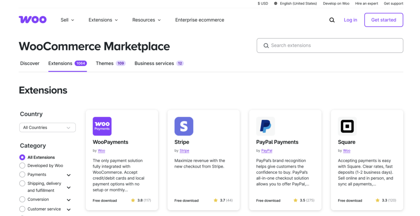This screenshot has width=420, height=216.
Task: Click the Search extensions input field
Action: (x=330, y=45)
